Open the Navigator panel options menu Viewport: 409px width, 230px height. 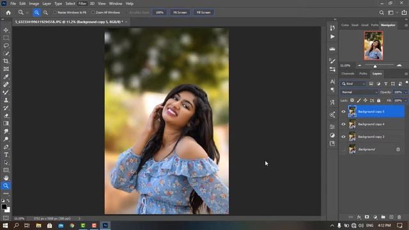point(406,26)
